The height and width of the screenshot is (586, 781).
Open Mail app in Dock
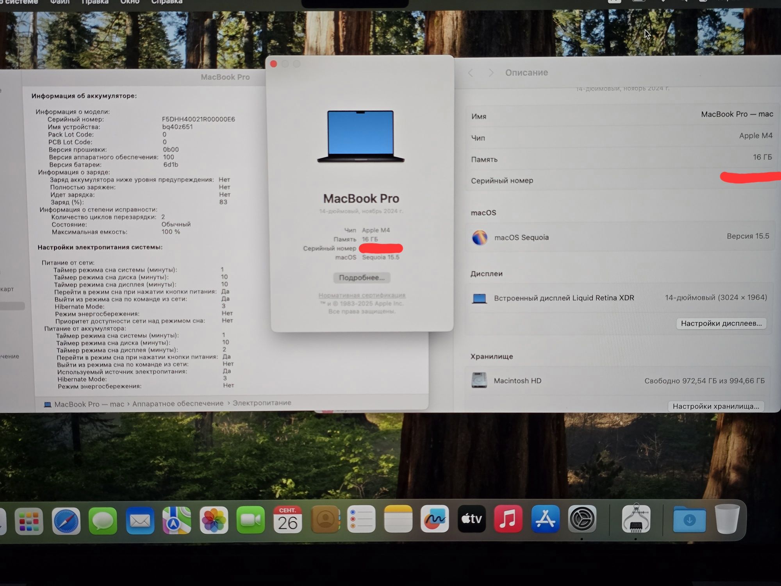coord(140,521)
